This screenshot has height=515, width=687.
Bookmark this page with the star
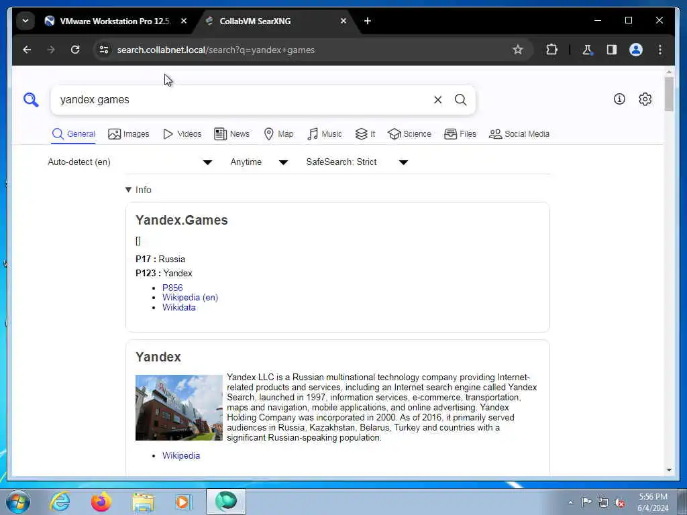click(518, 50)
